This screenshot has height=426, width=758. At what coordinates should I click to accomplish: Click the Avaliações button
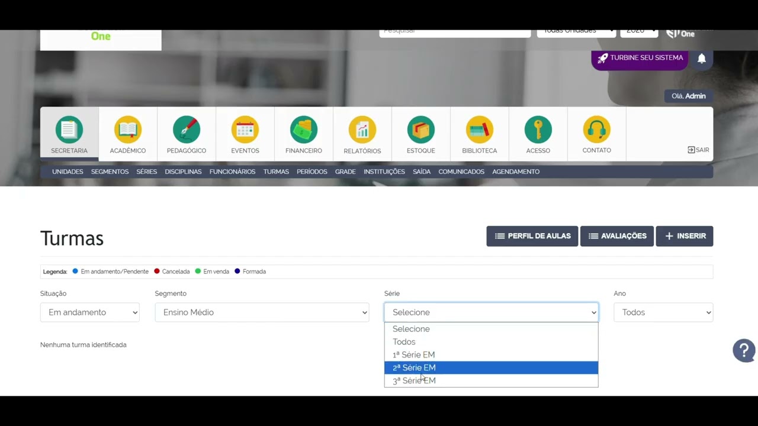click(x=617, y=236)
